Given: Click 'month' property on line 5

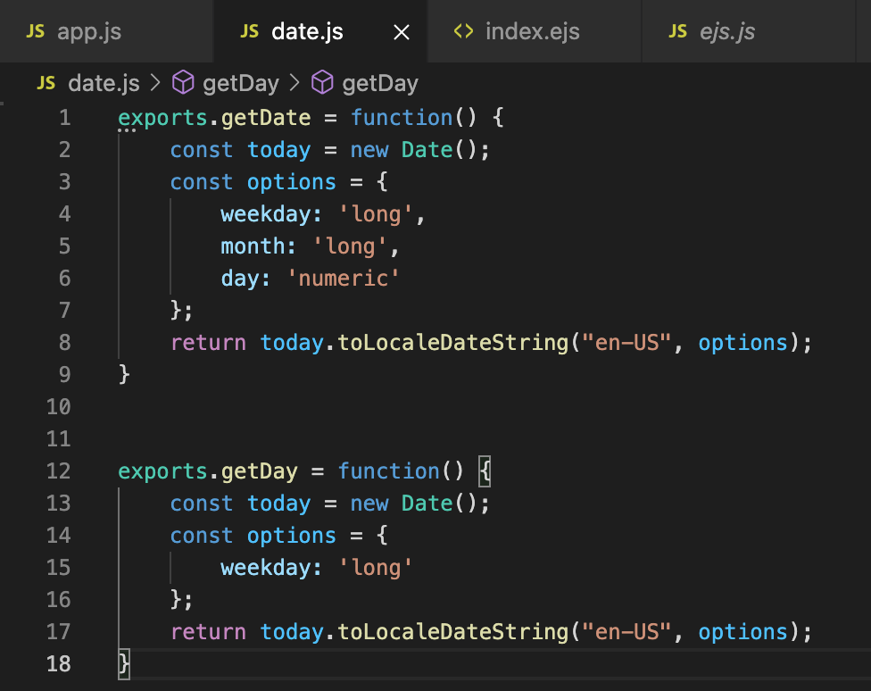Looking at the screenshot, I should [x=253, y=246].
